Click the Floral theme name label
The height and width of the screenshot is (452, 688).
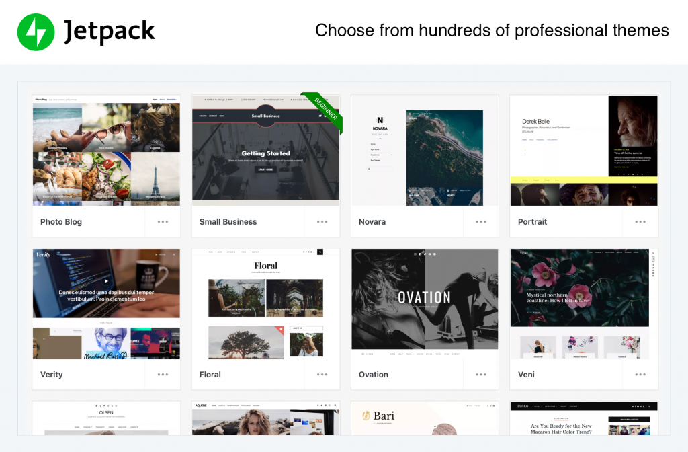210,375
